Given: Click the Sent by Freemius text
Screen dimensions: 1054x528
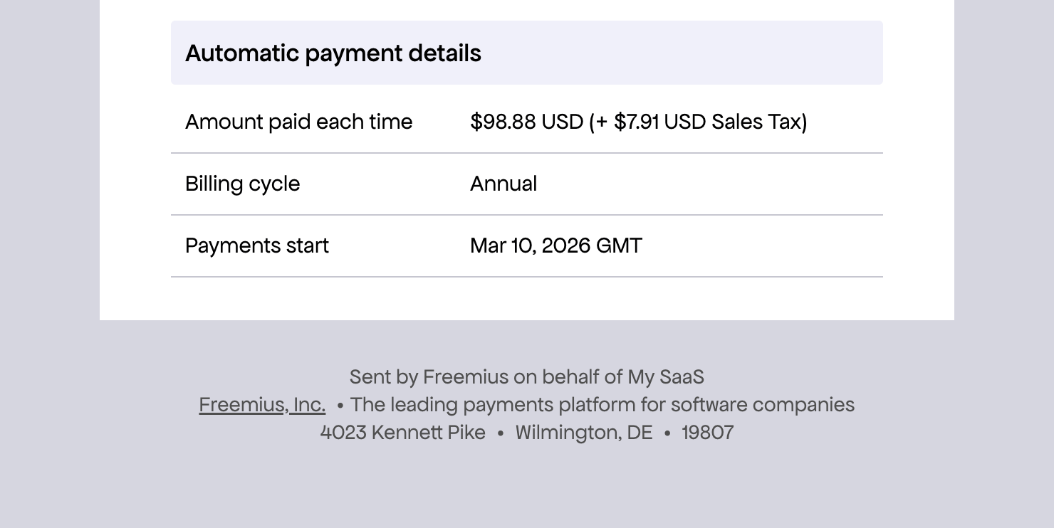Looking at the screenshot, I should point(429,377).
